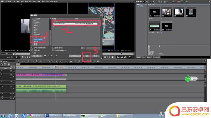Click the rewind button under the left player

(x=26, y=57)
